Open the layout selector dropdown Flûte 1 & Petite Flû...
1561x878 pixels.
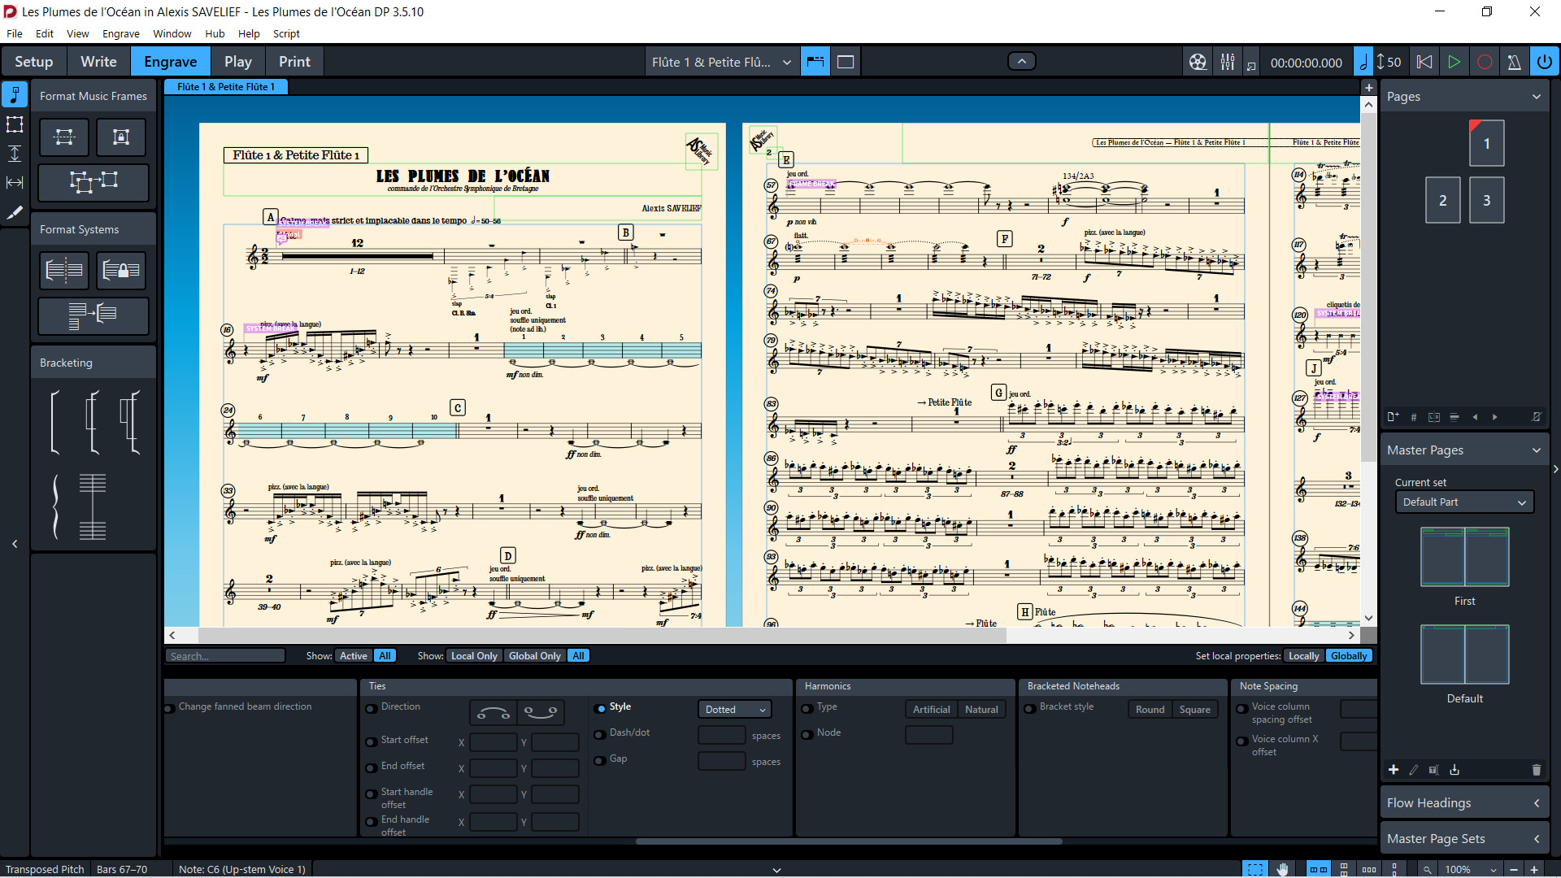[721, 63]
